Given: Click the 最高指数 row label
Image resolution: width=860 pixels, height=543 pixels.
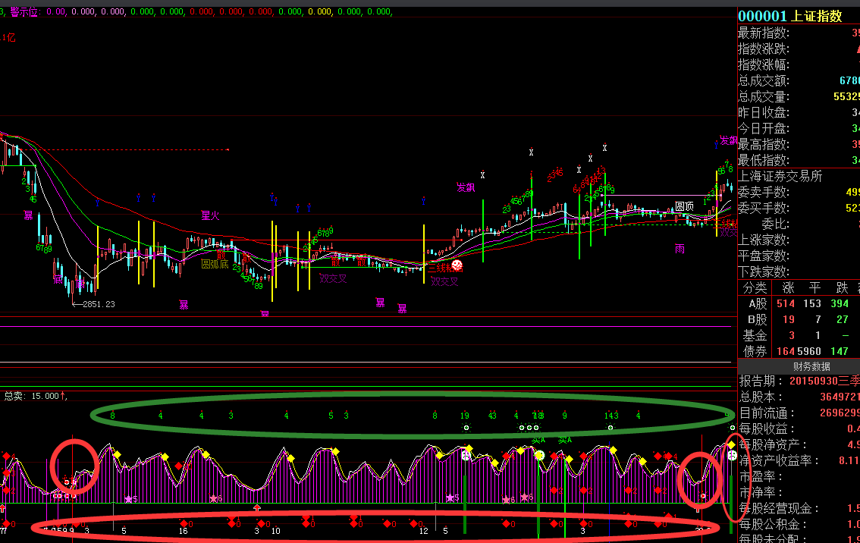Looking at the screenshot, I should 764,145.
